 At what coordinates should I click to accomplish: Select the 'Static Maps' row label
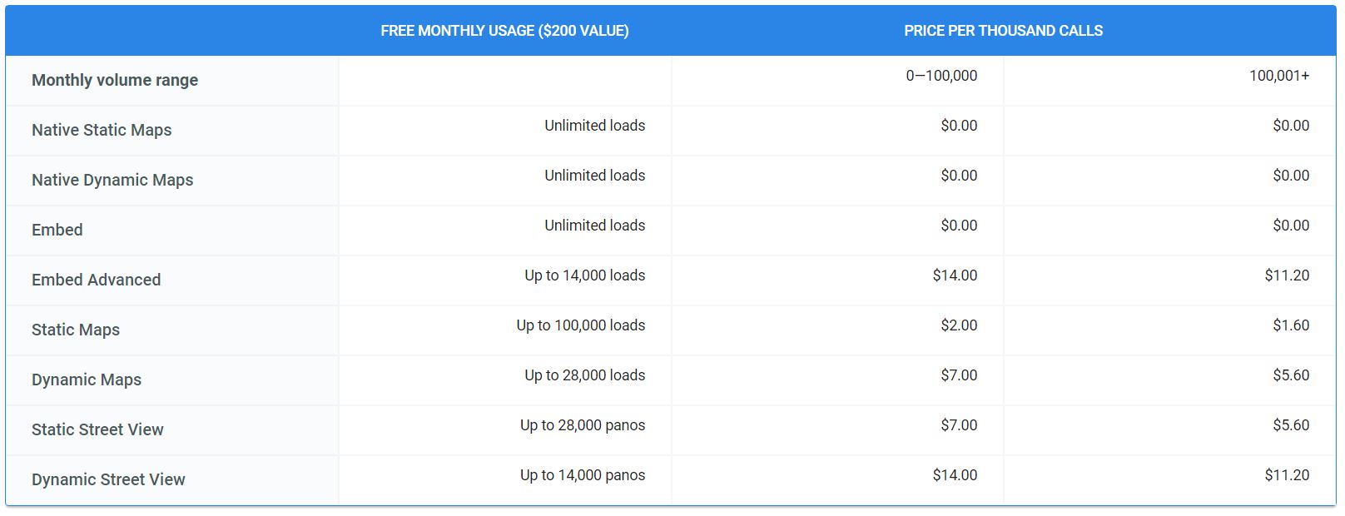[76, 330]
